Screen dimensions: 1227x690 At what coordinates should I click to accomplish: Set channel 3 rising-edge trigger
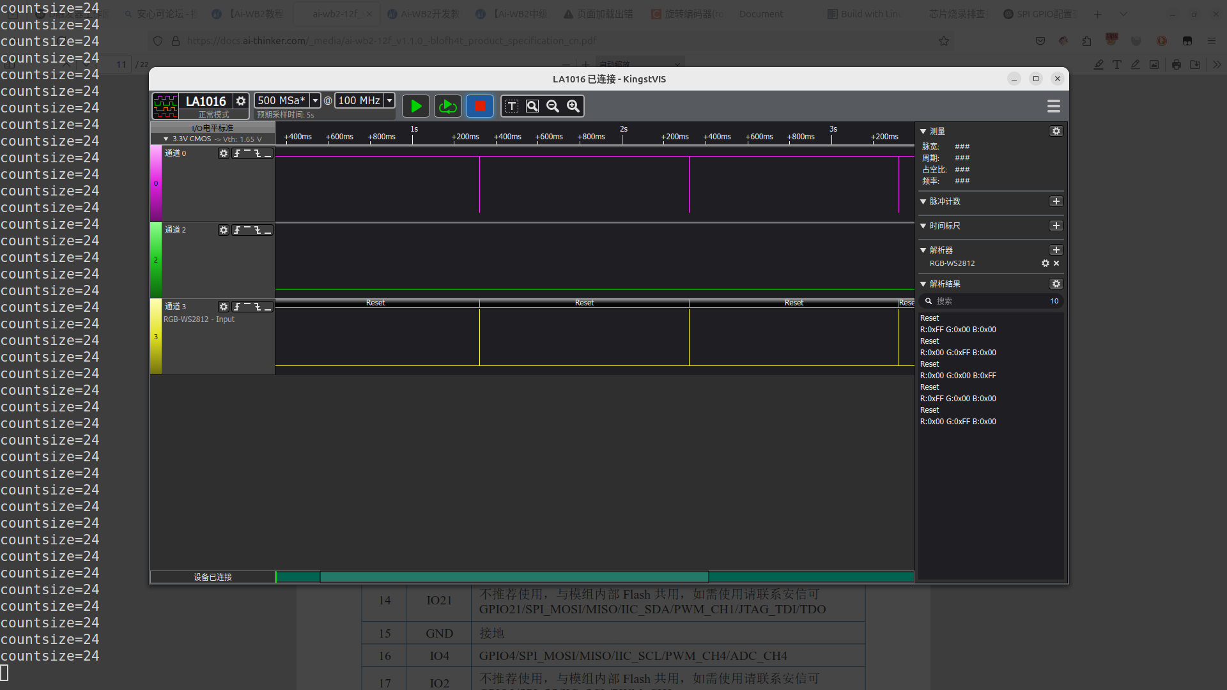click(237, 307)
